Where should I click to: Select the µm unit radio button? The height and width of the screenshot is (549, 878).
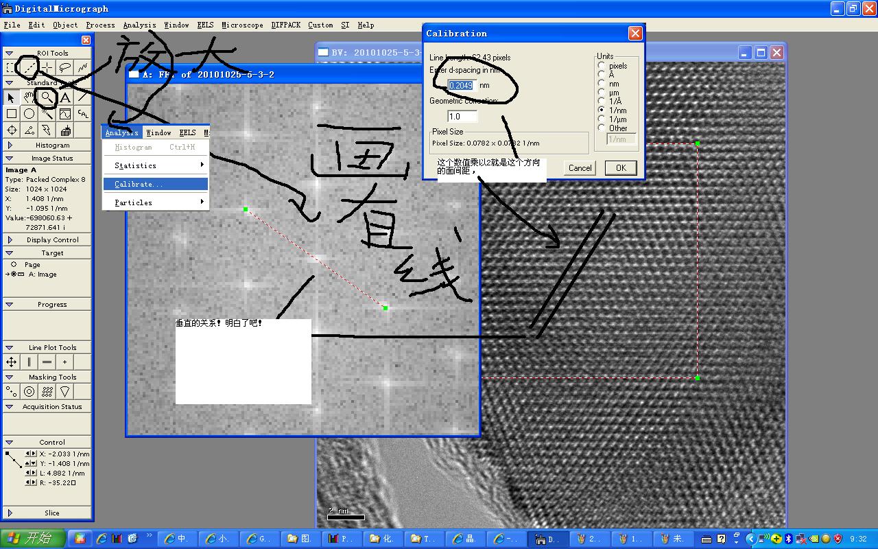click(602, 93)
